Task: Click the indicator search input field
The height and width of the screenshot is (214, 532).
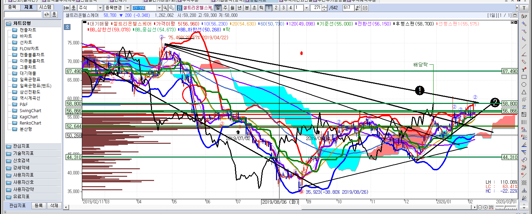Action: [x=23, y=14]
